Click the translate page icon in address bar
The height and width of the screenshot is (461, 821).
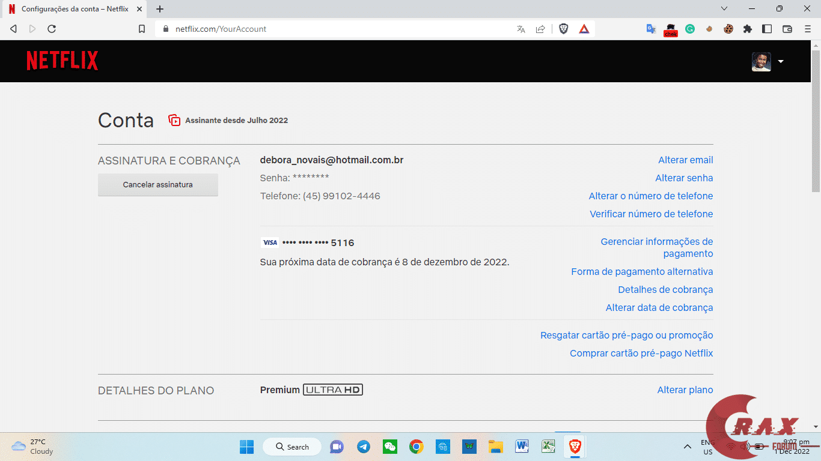pyautogui.click(x=521, y=29)
